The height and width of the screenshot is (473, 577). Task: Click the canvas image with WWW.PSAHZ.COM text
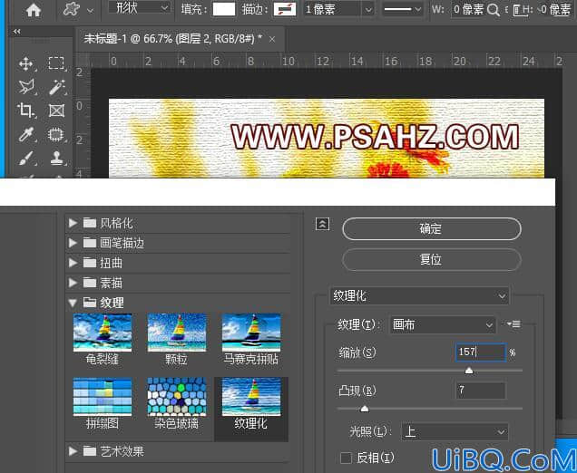(327, 139)
